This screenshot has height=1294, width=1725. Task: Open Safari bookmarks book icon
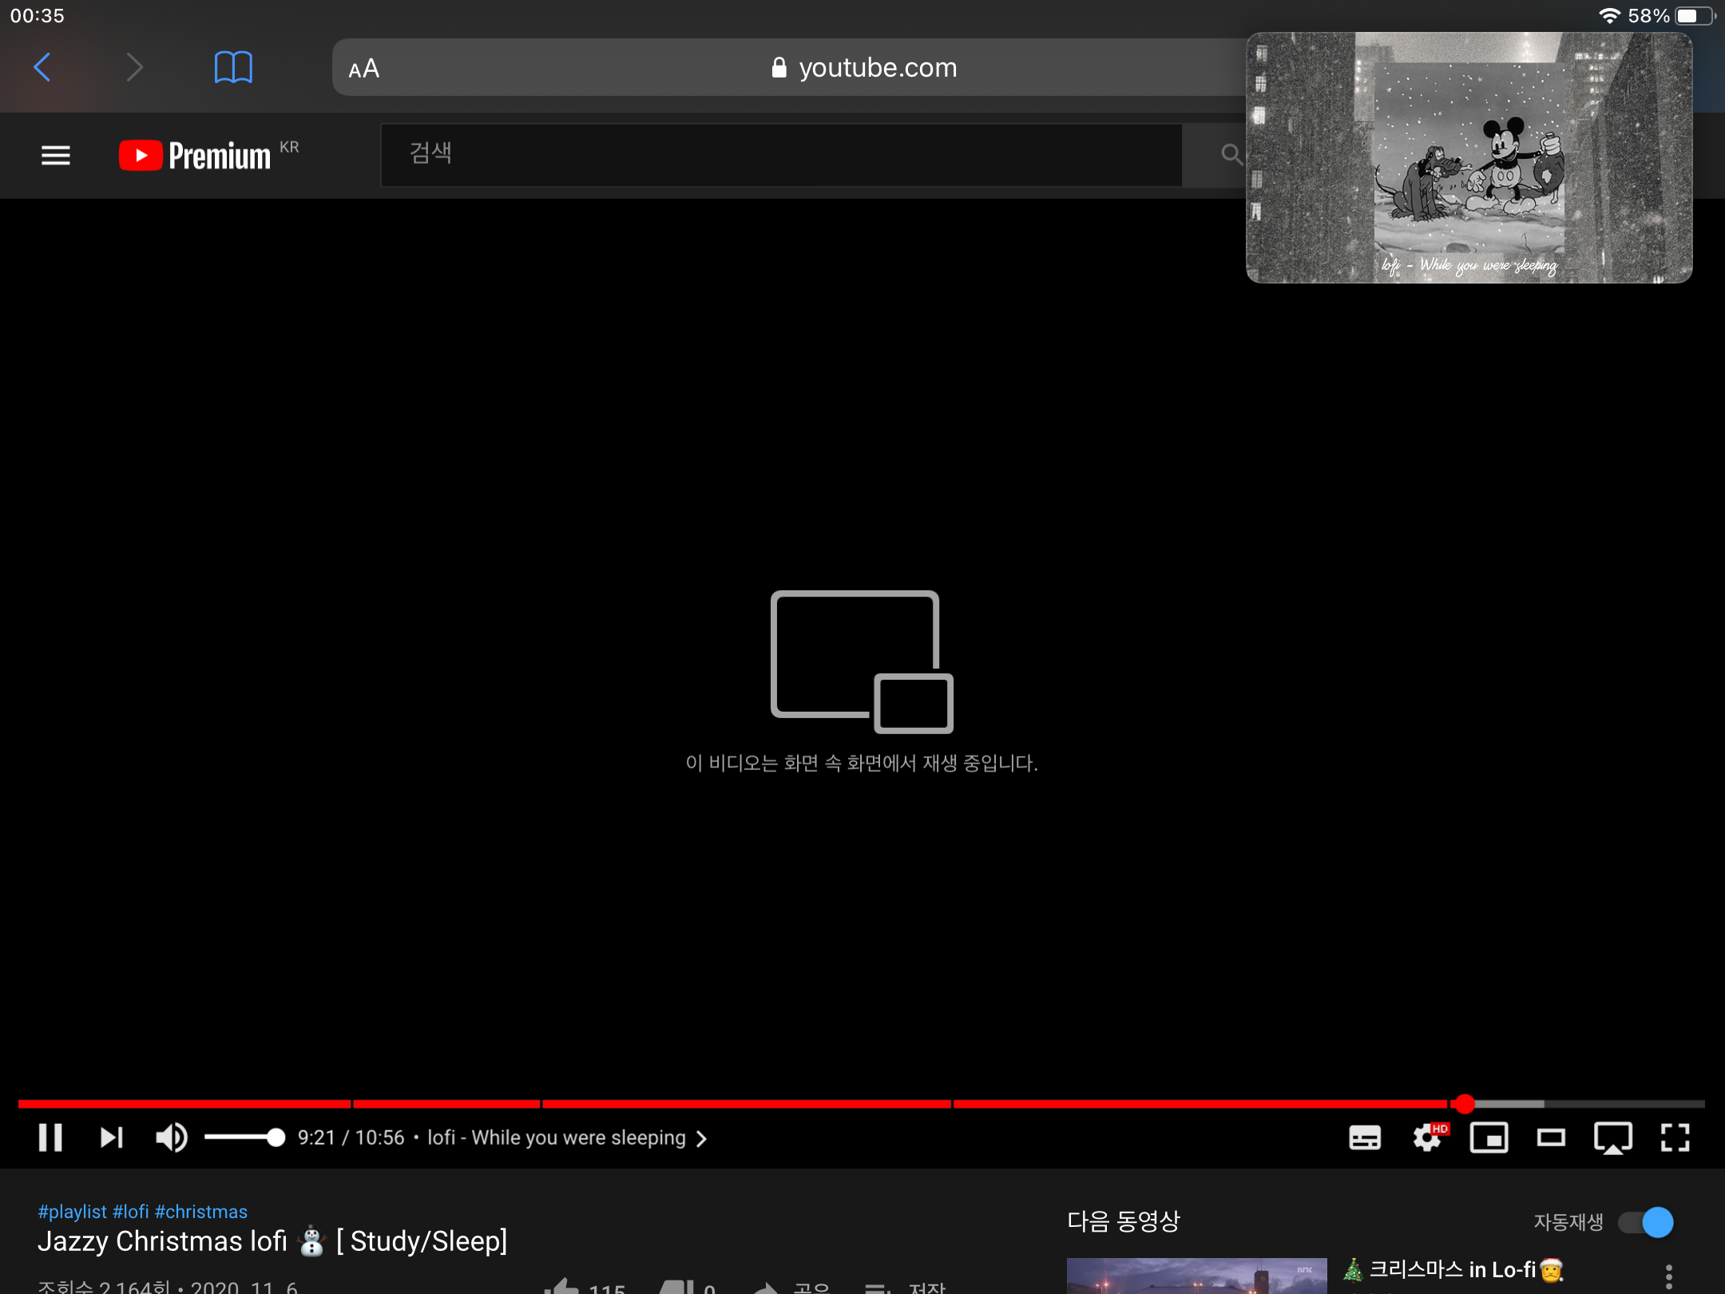pyautogui.click(x=233, y=67)
